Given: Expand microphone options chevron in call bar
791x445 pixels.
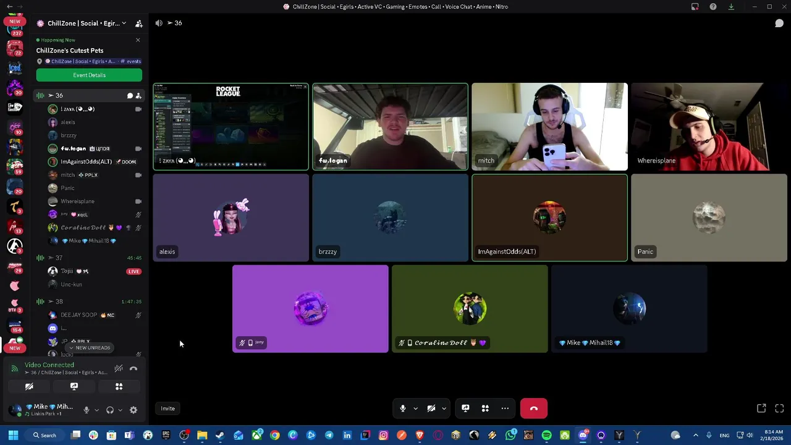Looking at the screenshot, I should coord(415,409).
